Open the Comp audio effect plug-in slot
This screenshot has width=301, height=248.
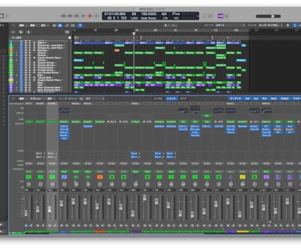click(x=195, y=132)
